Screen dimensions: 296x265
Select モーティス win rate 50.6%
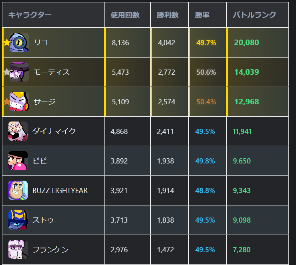[206, 72]
